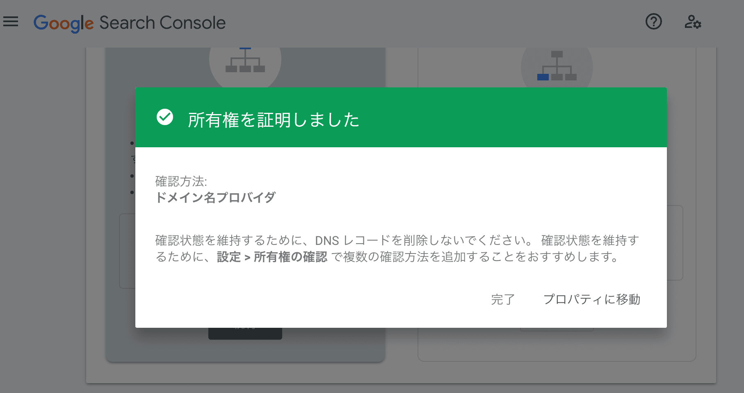744x393 pixels.
Task: Click プロパティに移動 to open the property
Action: click(593, 300)
